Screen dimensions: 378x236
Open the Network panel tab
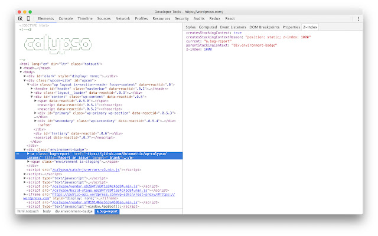pos(123,18)
